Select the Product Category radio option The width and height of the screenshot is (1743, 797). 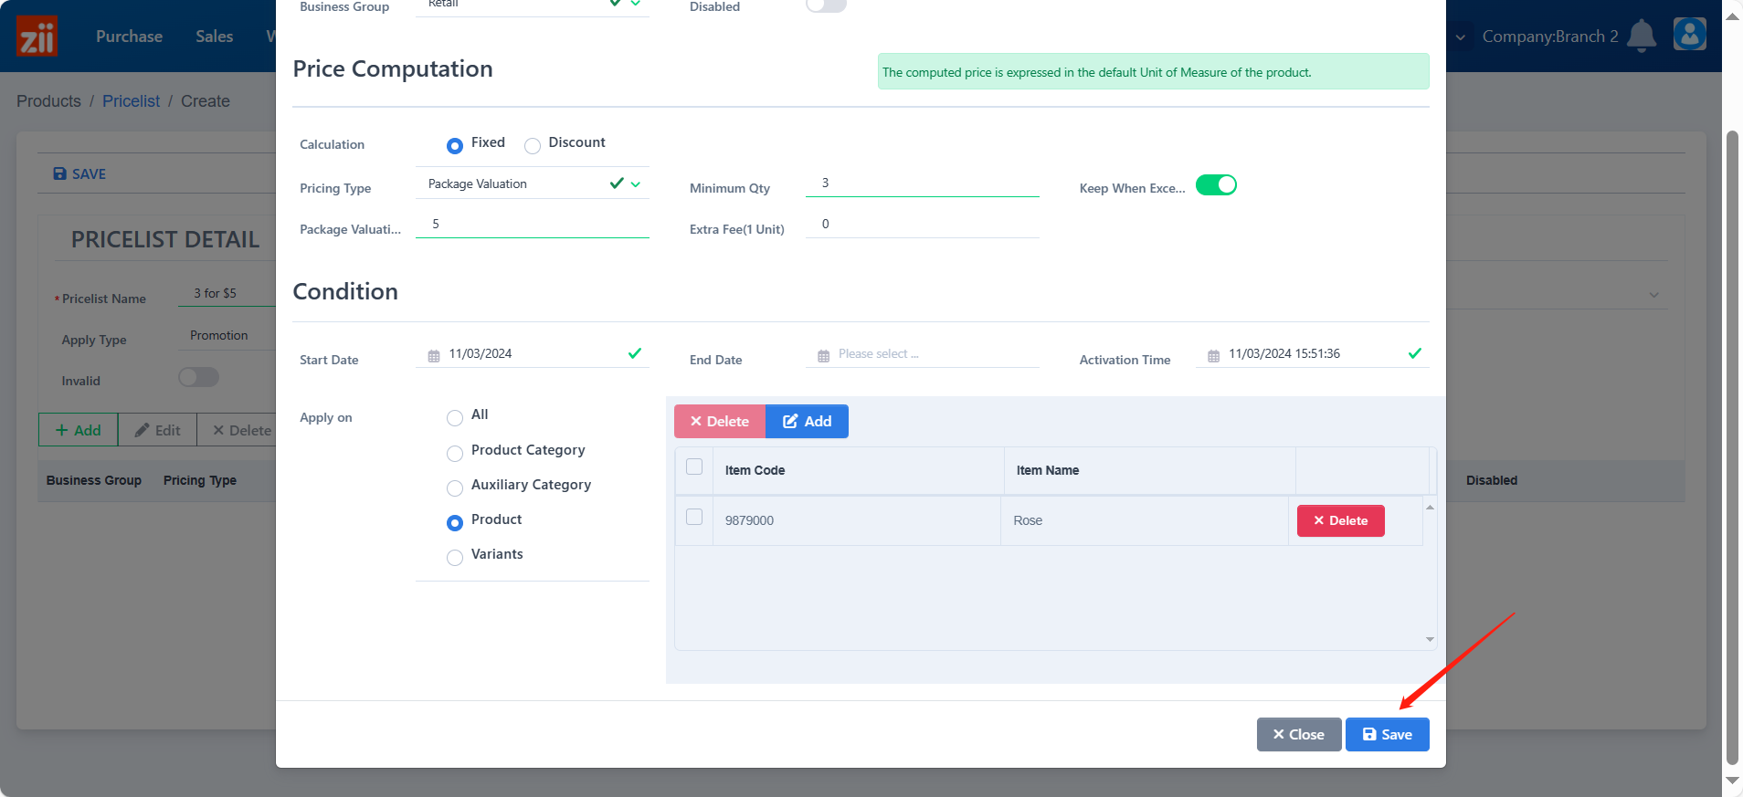pos(454,453)
